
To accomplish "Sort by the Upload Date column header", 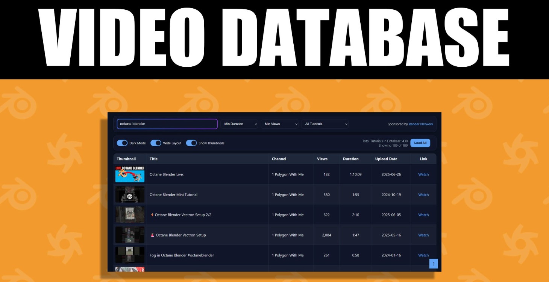I will click(386, 159).
